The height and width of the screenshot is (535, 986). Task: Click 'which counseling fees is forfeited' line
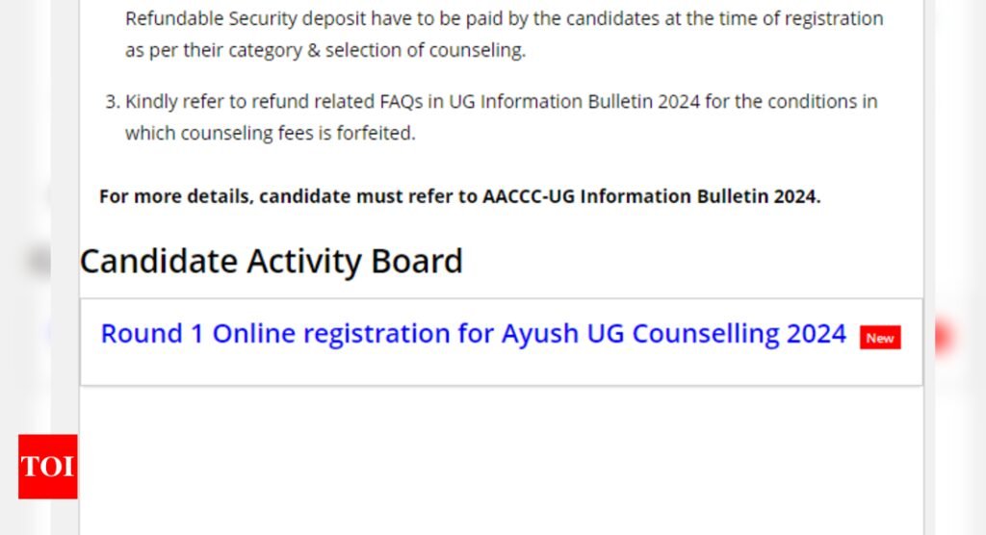271,134
